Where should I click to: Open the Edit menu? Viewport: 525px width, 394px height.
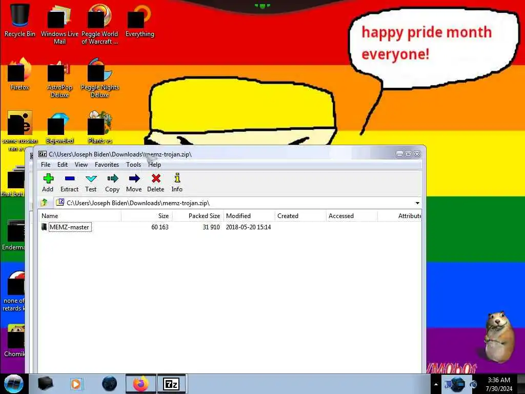click(x=63, y=165)
